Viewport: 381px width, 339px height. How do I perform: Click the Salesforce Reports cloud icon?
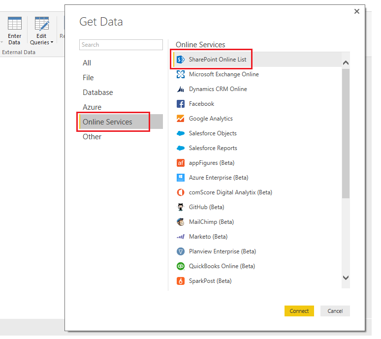click(180, 148)
